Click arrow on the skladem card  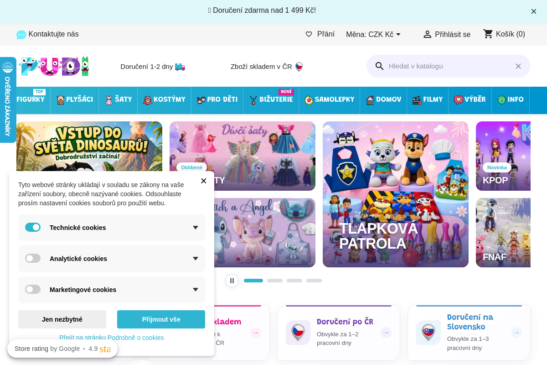256,333
